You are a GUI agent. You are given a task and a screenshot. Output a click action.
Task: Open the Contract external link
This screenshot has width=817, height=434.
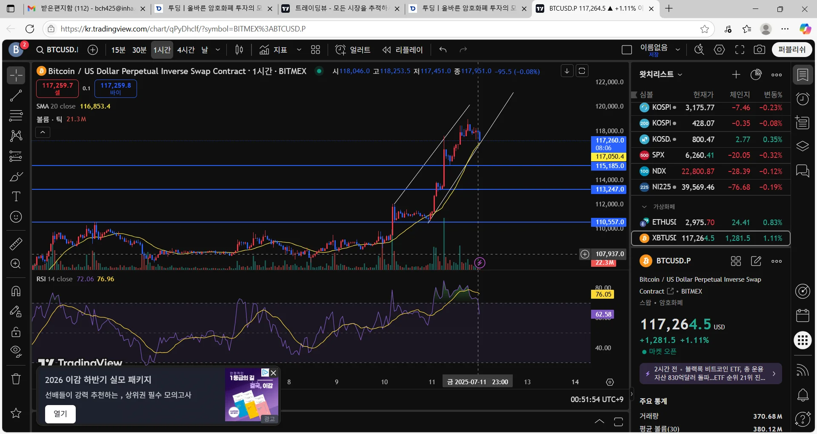[x=670, y=291]
